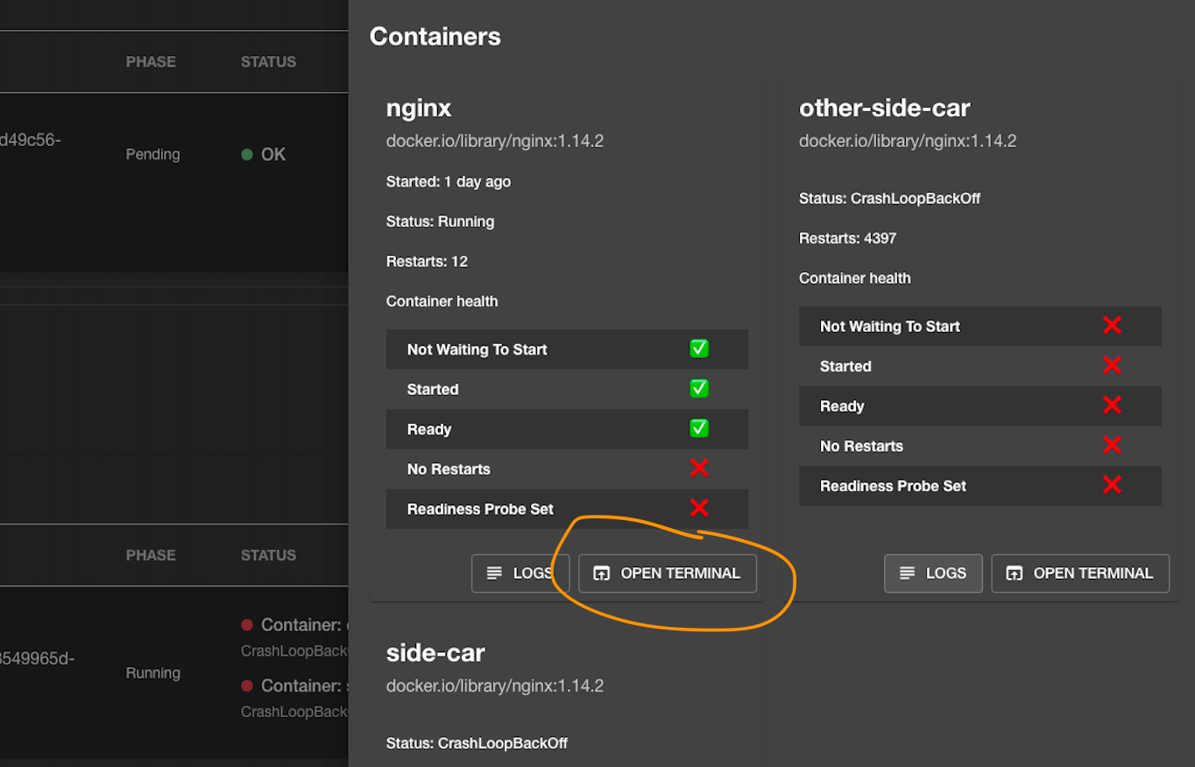The image size is (1195, 767).
Task: Click the Running phase cell in the lower table
Action: tap(153, 673)
